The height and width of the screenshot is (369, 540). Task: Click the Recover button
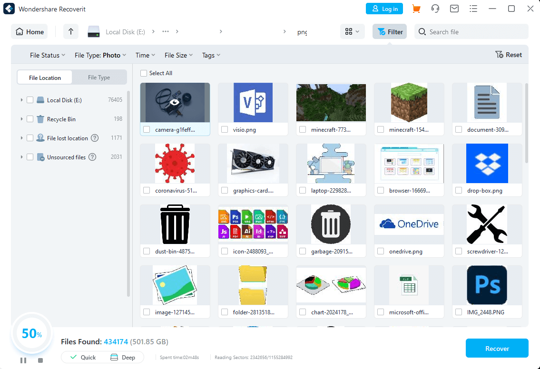pyautogui.click(x=497, y=349)
